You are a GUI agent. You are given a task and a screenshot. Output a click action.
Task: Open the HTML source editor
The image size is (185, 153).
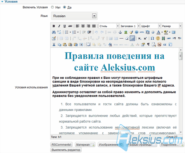pyautogui.click(x=142, y=32)
